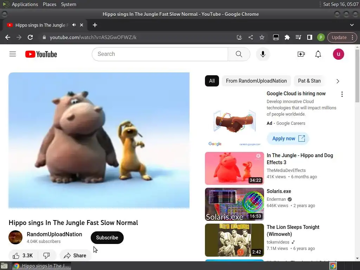Open the notifications bell
Screen dimensions: 360x270
(318, 54)
